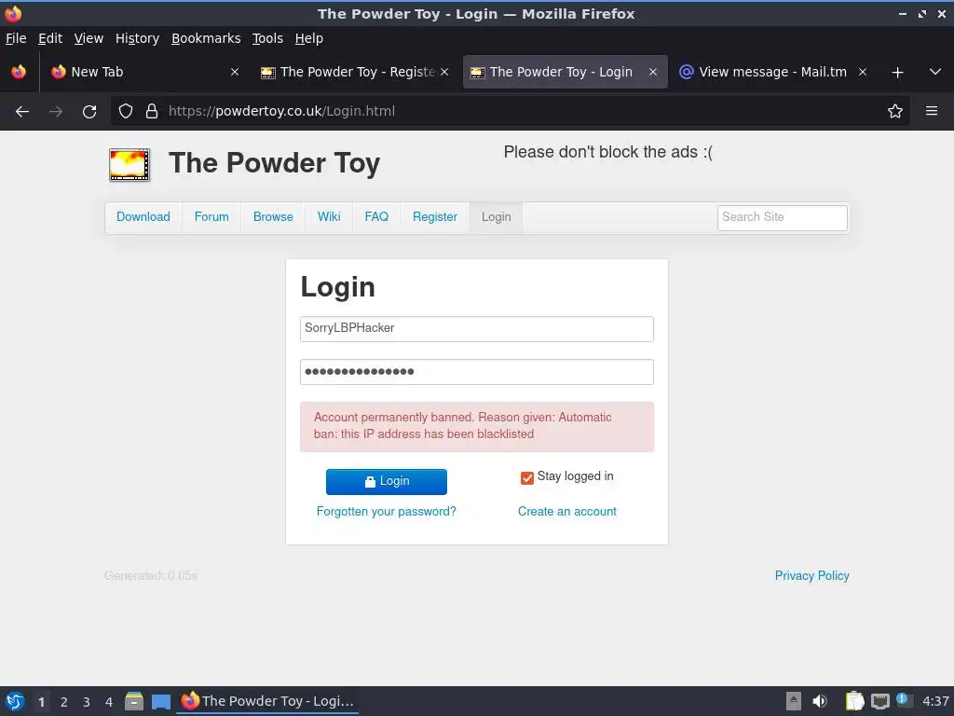The height and width of the screenshot is (716, 954).
Task: Bookmark this page with the star
Action: point(895,112)
